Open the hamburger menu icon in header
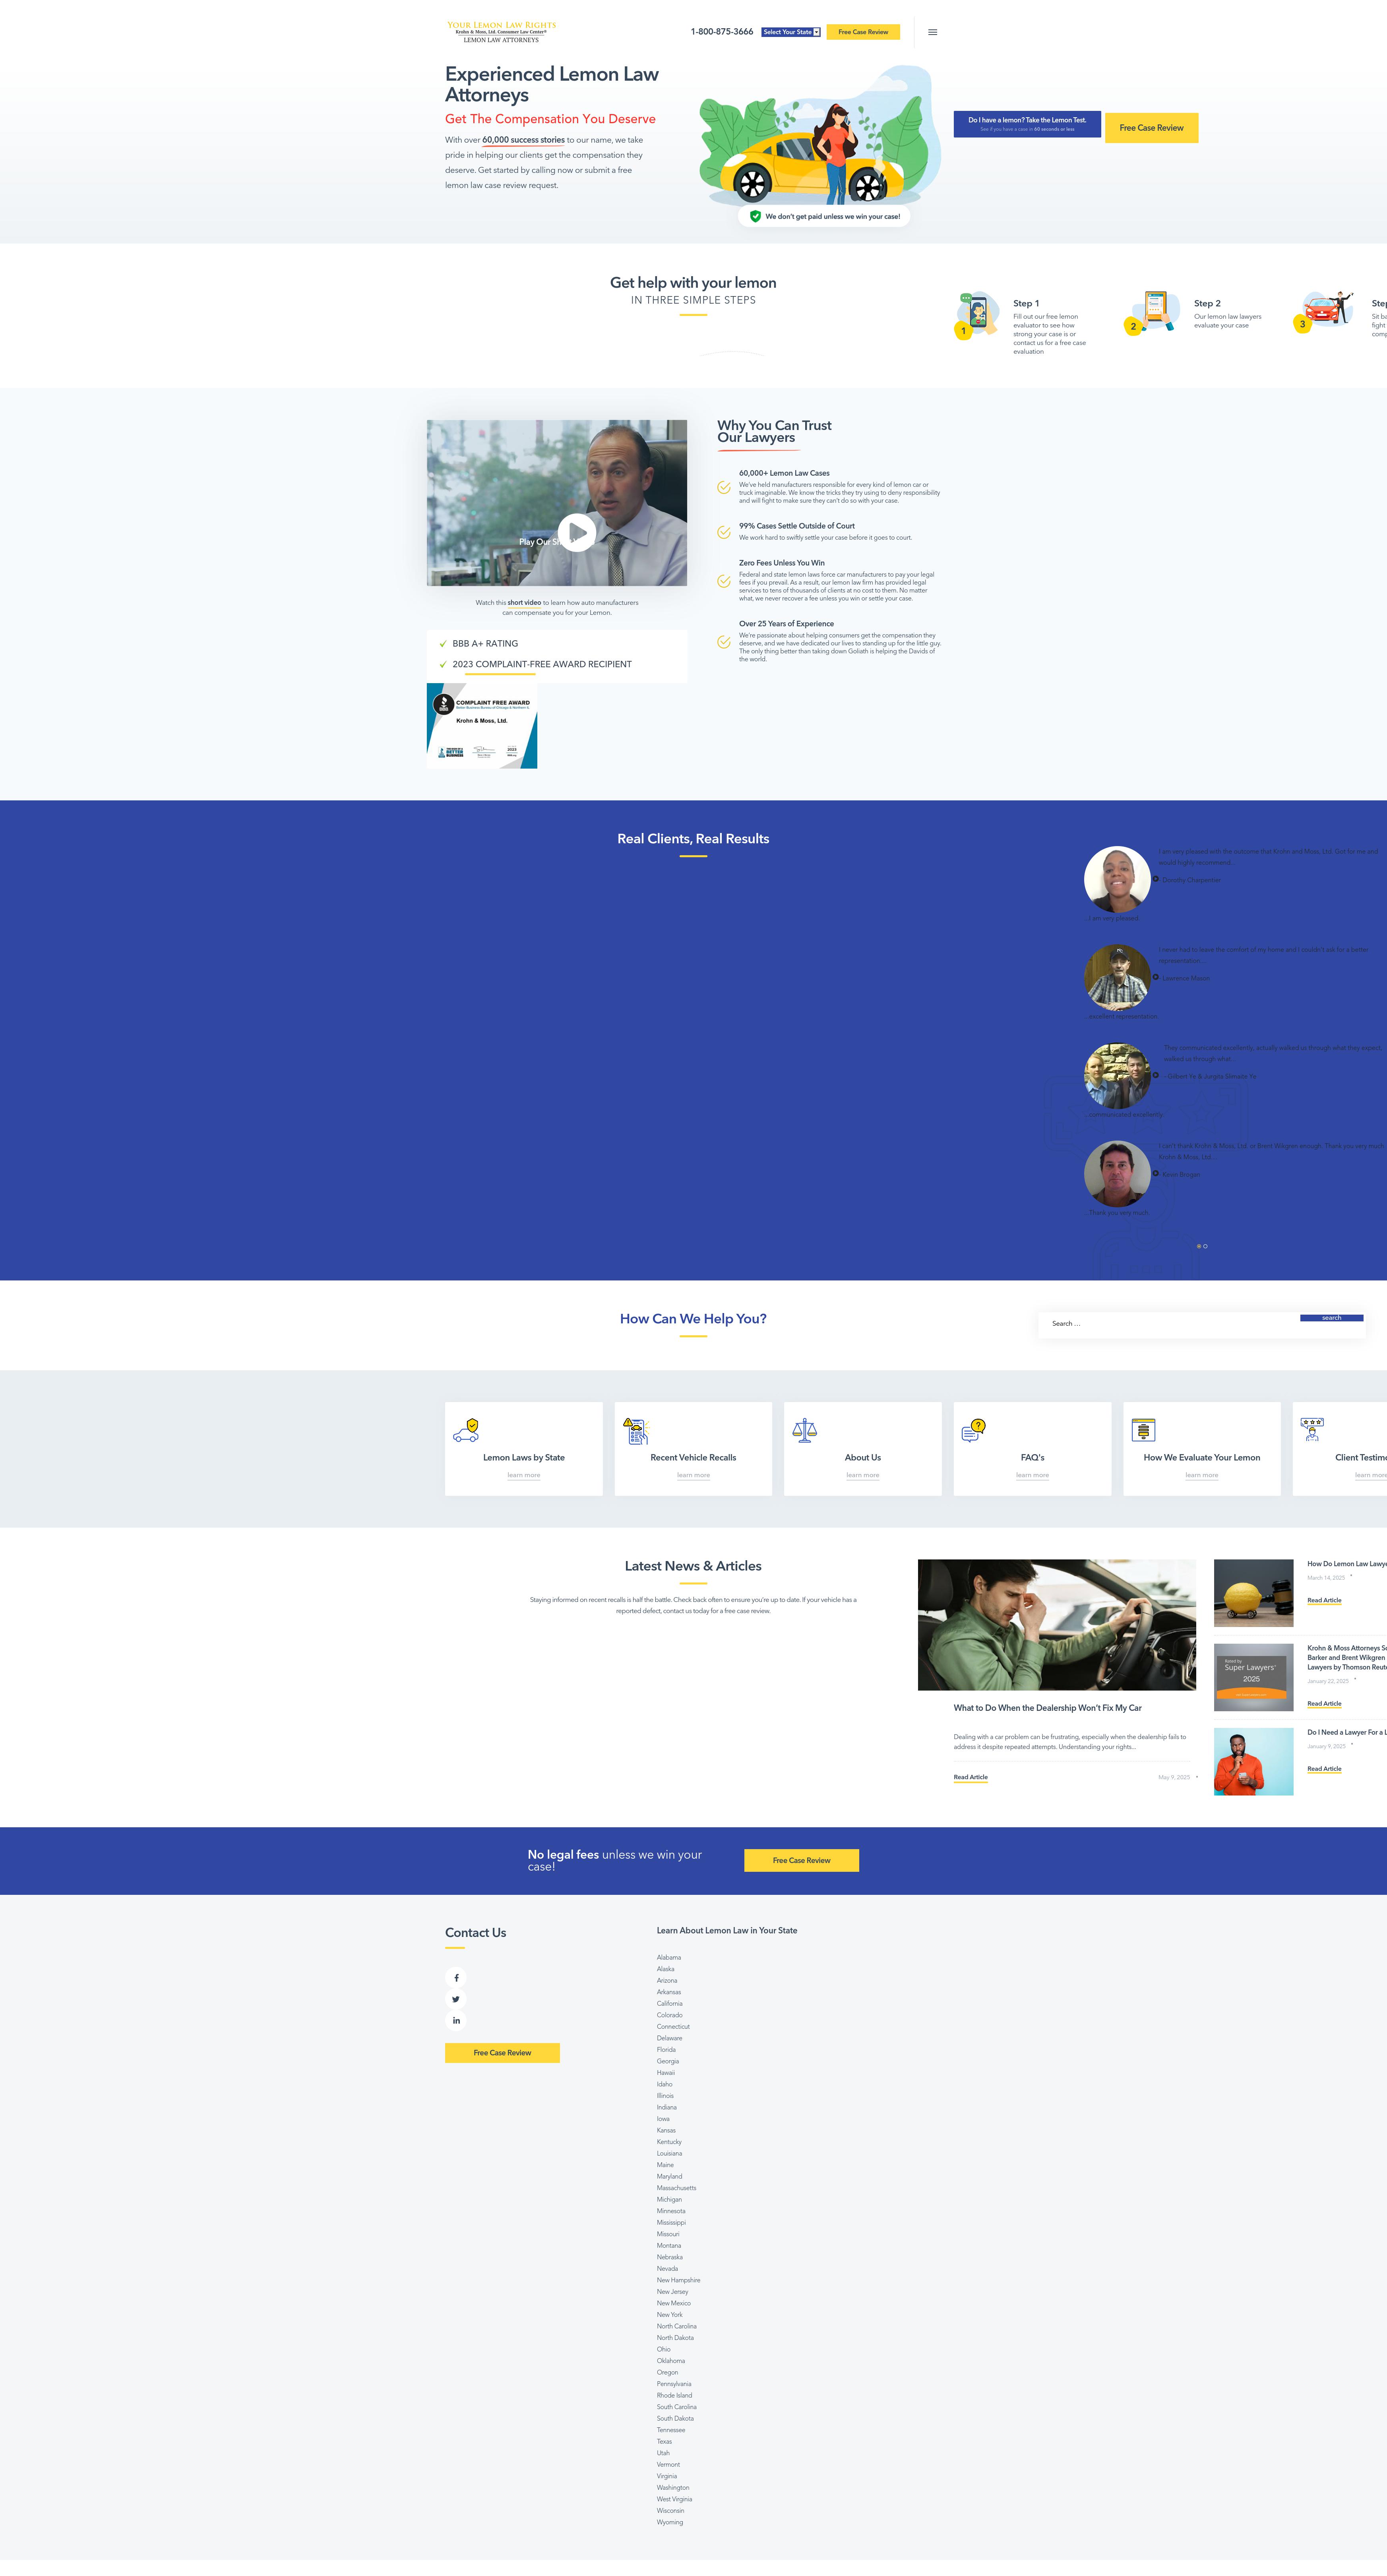Viewport: 1387px width, 2576px height. point(932,32)
